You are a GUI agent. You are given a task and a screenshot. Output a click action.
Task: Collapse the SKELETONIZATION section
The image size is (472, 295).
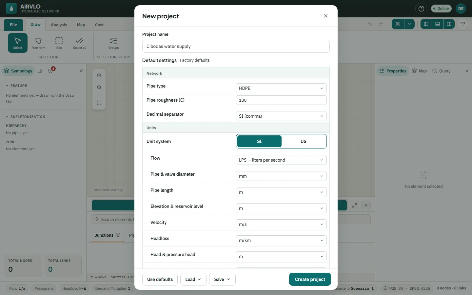pos(25,117)
